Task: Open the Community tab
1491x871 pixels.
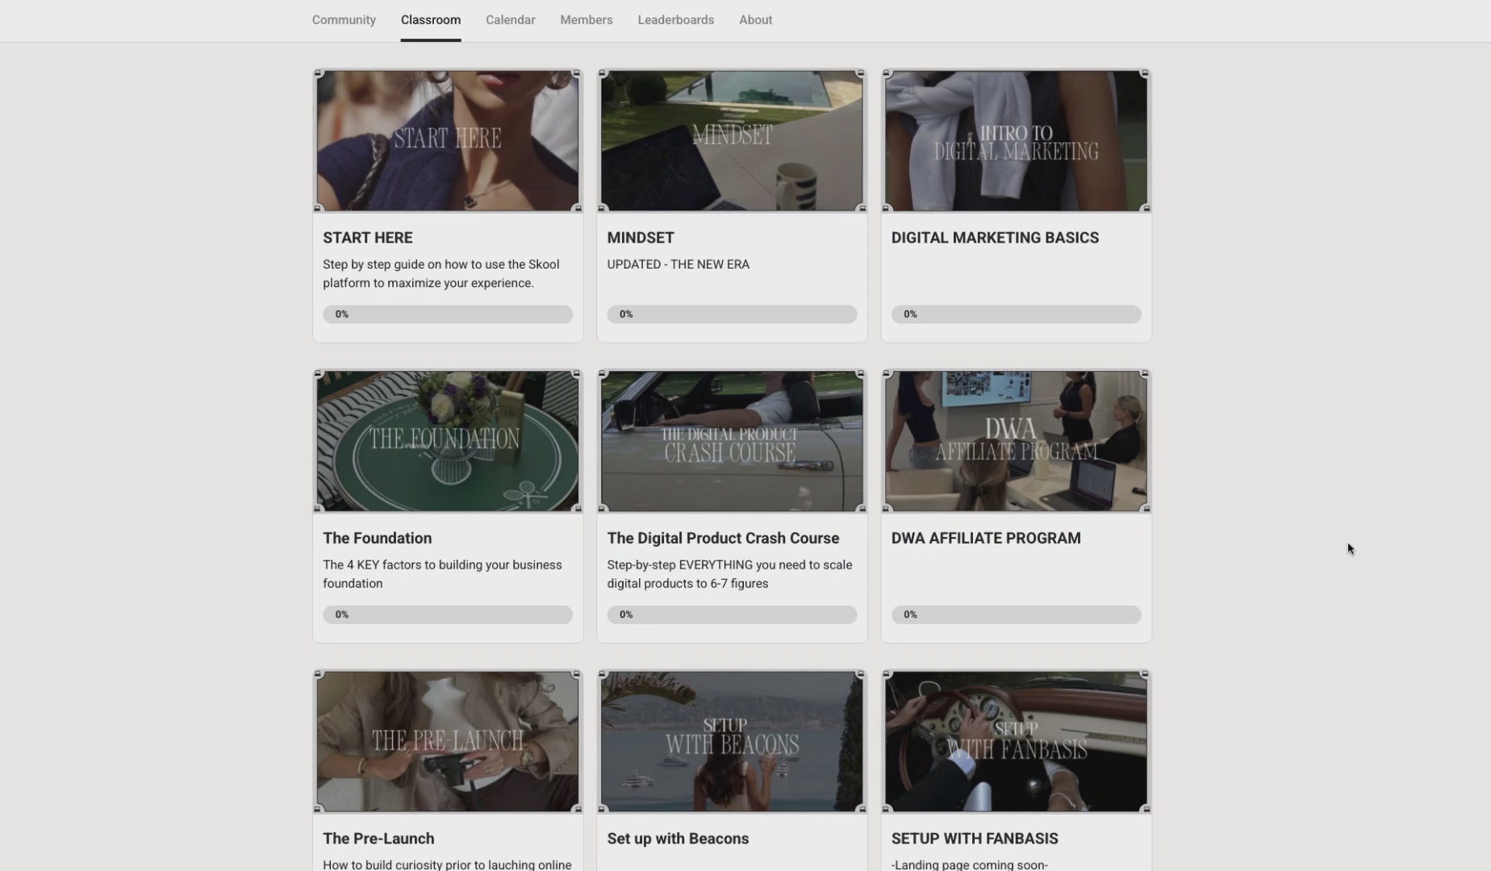Action: pos(344,20)
